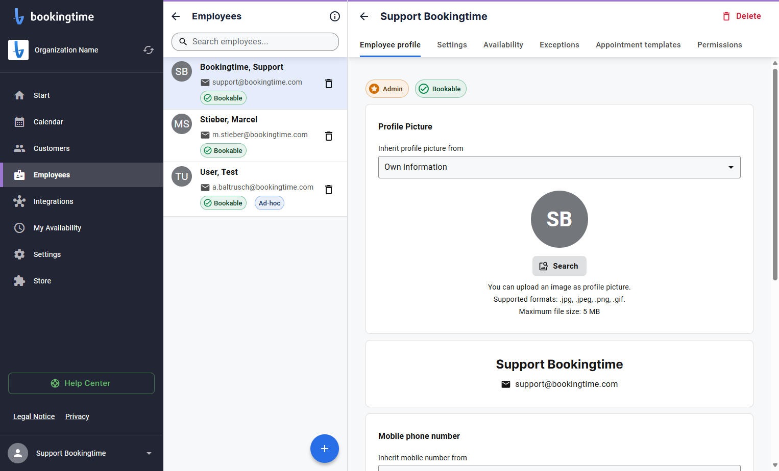Add a new employee with plus button
This screenshot has height=471, width=779.
click(x=325, y=449)
